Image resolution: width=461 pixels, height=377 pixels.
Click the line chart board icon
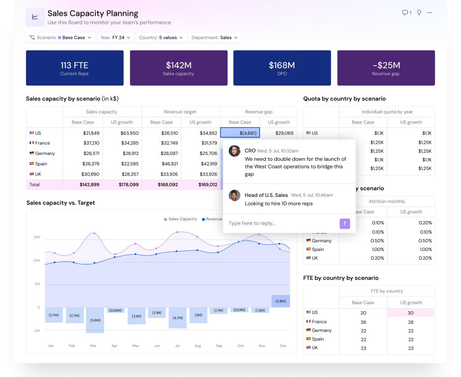point(35,17)
